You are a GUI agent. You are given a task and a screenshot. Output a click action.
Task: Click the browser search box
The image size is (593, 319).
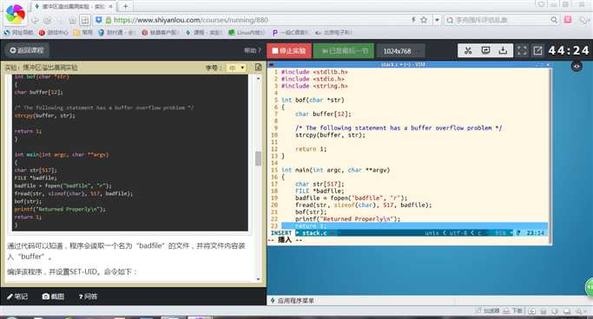coord(501,20)
